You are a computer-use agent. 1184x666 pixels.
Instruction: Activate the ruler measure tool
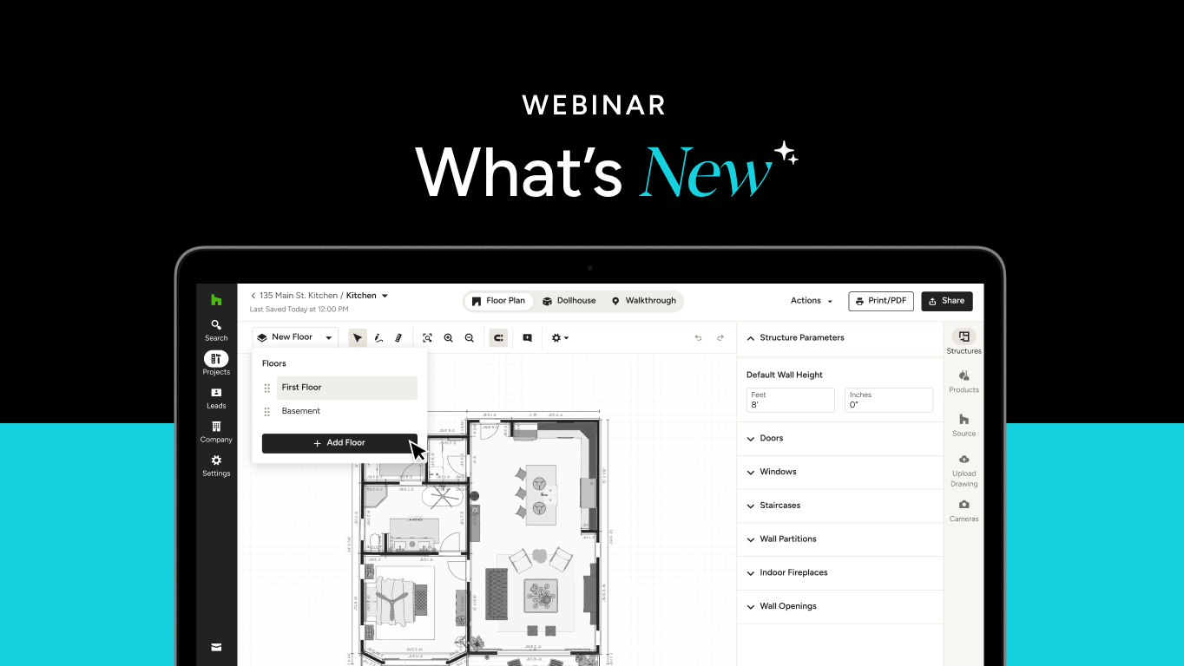coord(398,338)
